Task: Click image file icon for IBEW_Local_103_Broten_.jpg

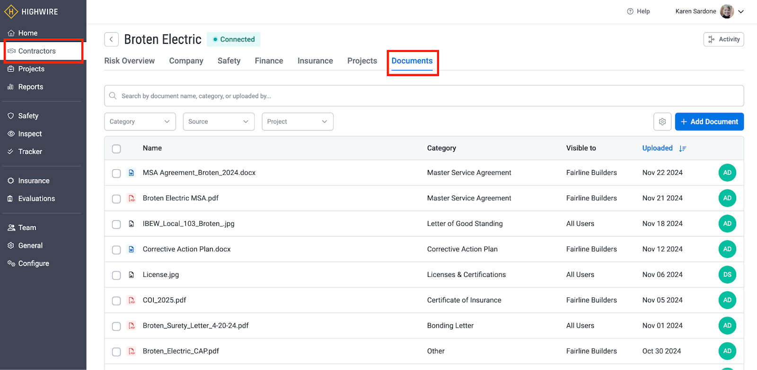Action: [x=132, y=224]
